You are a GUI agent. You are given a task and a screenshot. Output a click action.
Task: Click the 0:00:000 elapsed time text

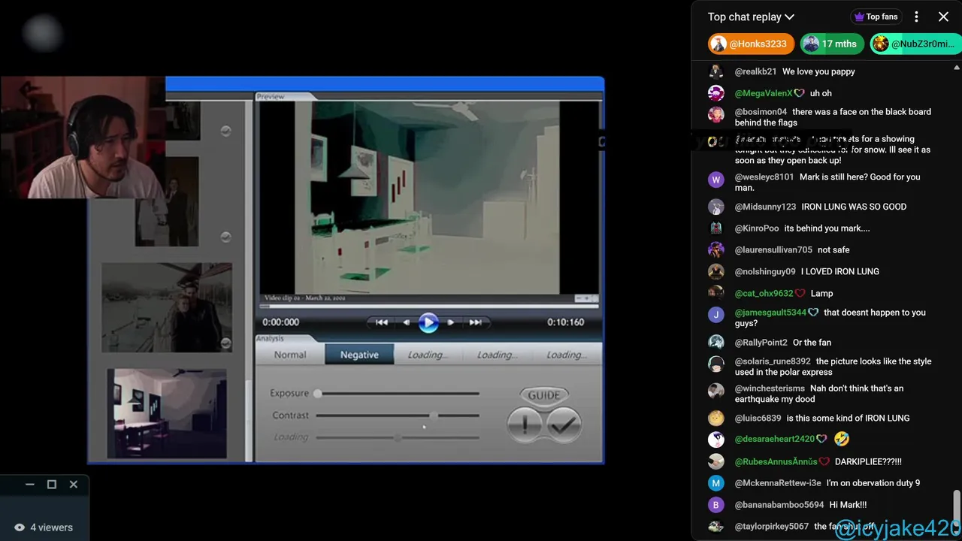[280, 322]
